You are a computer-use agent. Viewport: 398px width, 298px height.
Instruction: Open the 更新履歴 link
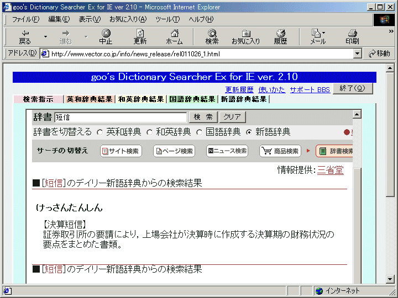239,89
